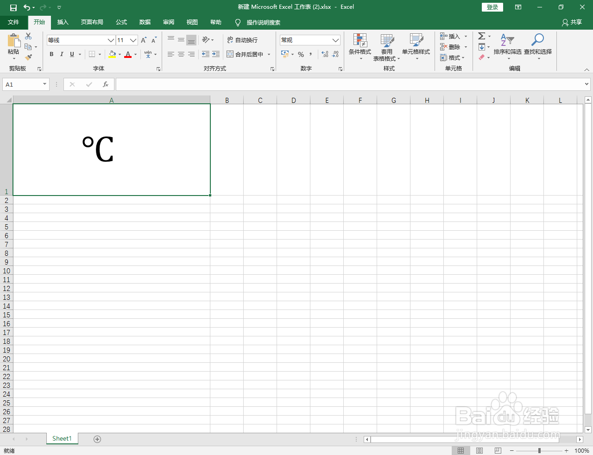Click the increase indent icon
Screen dimensions: 593x455
coord(216,54)
